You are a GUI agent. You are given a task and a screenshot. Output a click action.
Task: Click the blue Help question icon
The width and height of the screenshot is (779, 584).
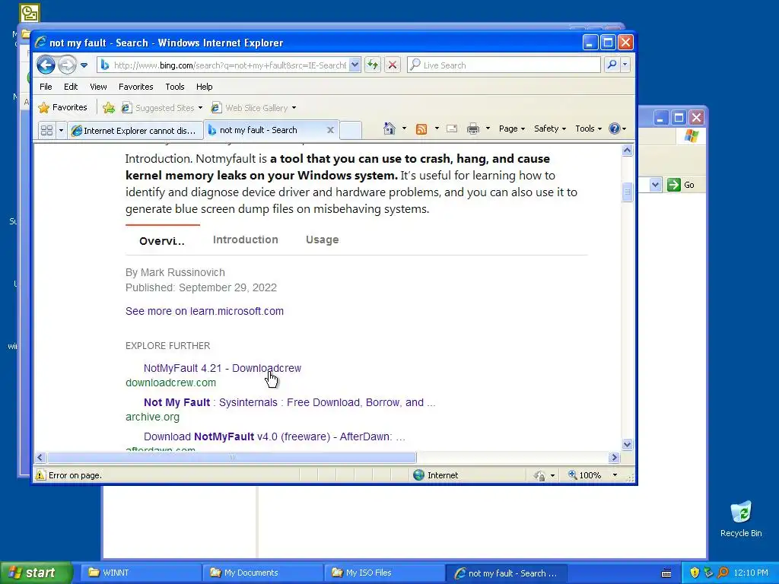point(615,129)
